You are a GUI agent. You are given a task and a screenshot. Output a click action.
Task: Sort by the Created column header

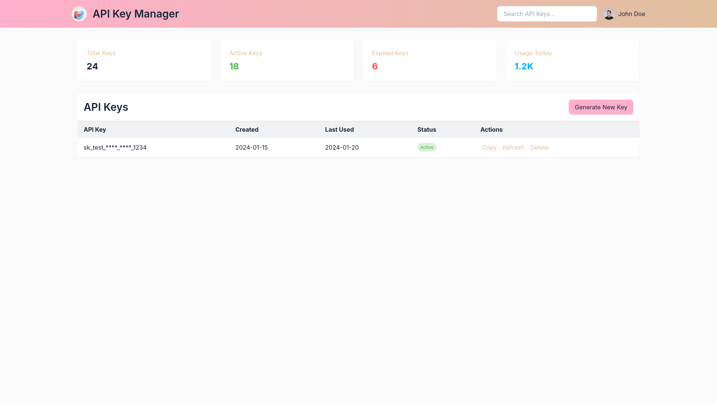[x=247, y=129]
